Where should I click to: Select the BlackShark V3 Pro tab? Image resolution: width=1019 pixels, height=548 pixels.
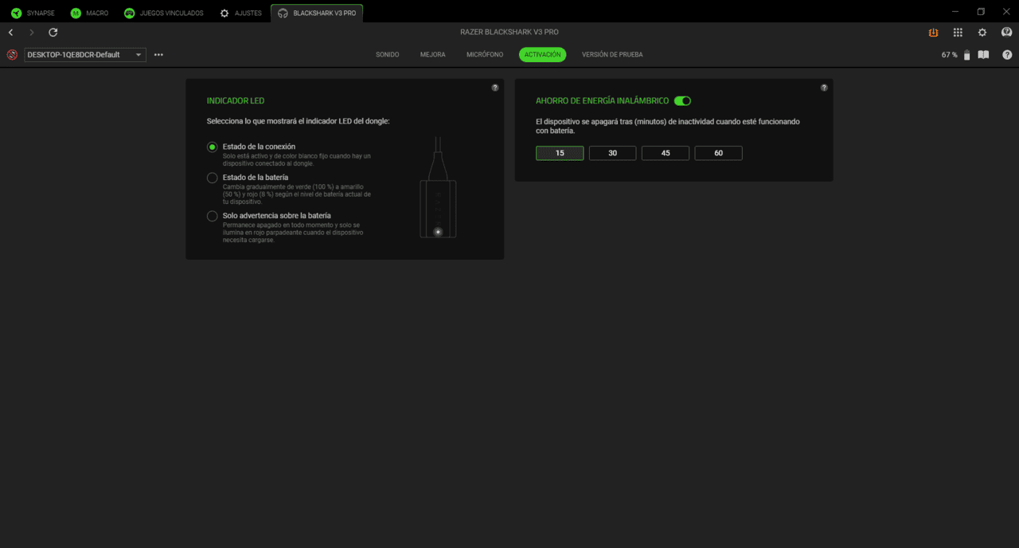pyautogui.click(x=317, y=13)
